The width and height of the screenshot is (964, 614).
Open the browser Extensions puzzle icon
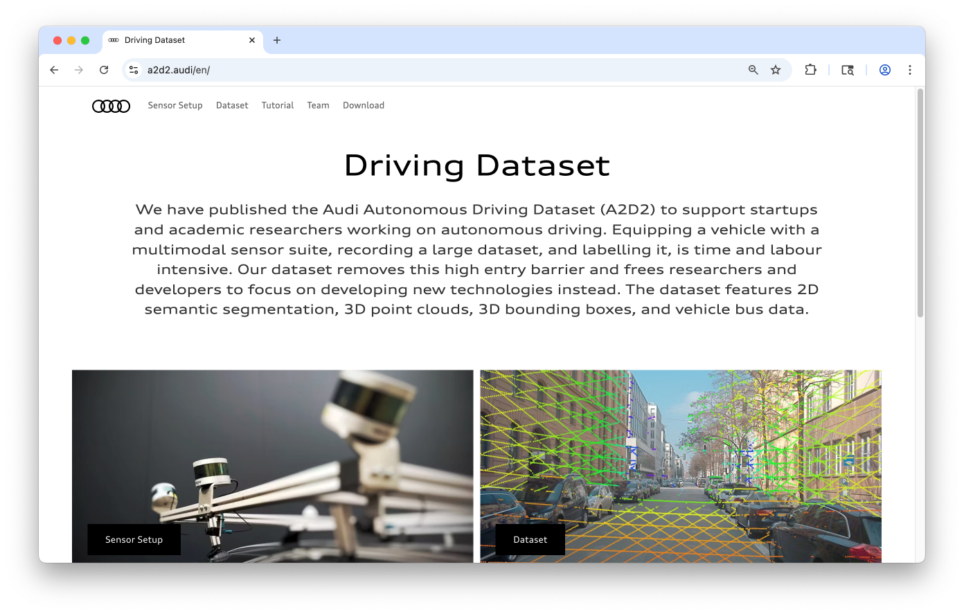pos(810,70)
